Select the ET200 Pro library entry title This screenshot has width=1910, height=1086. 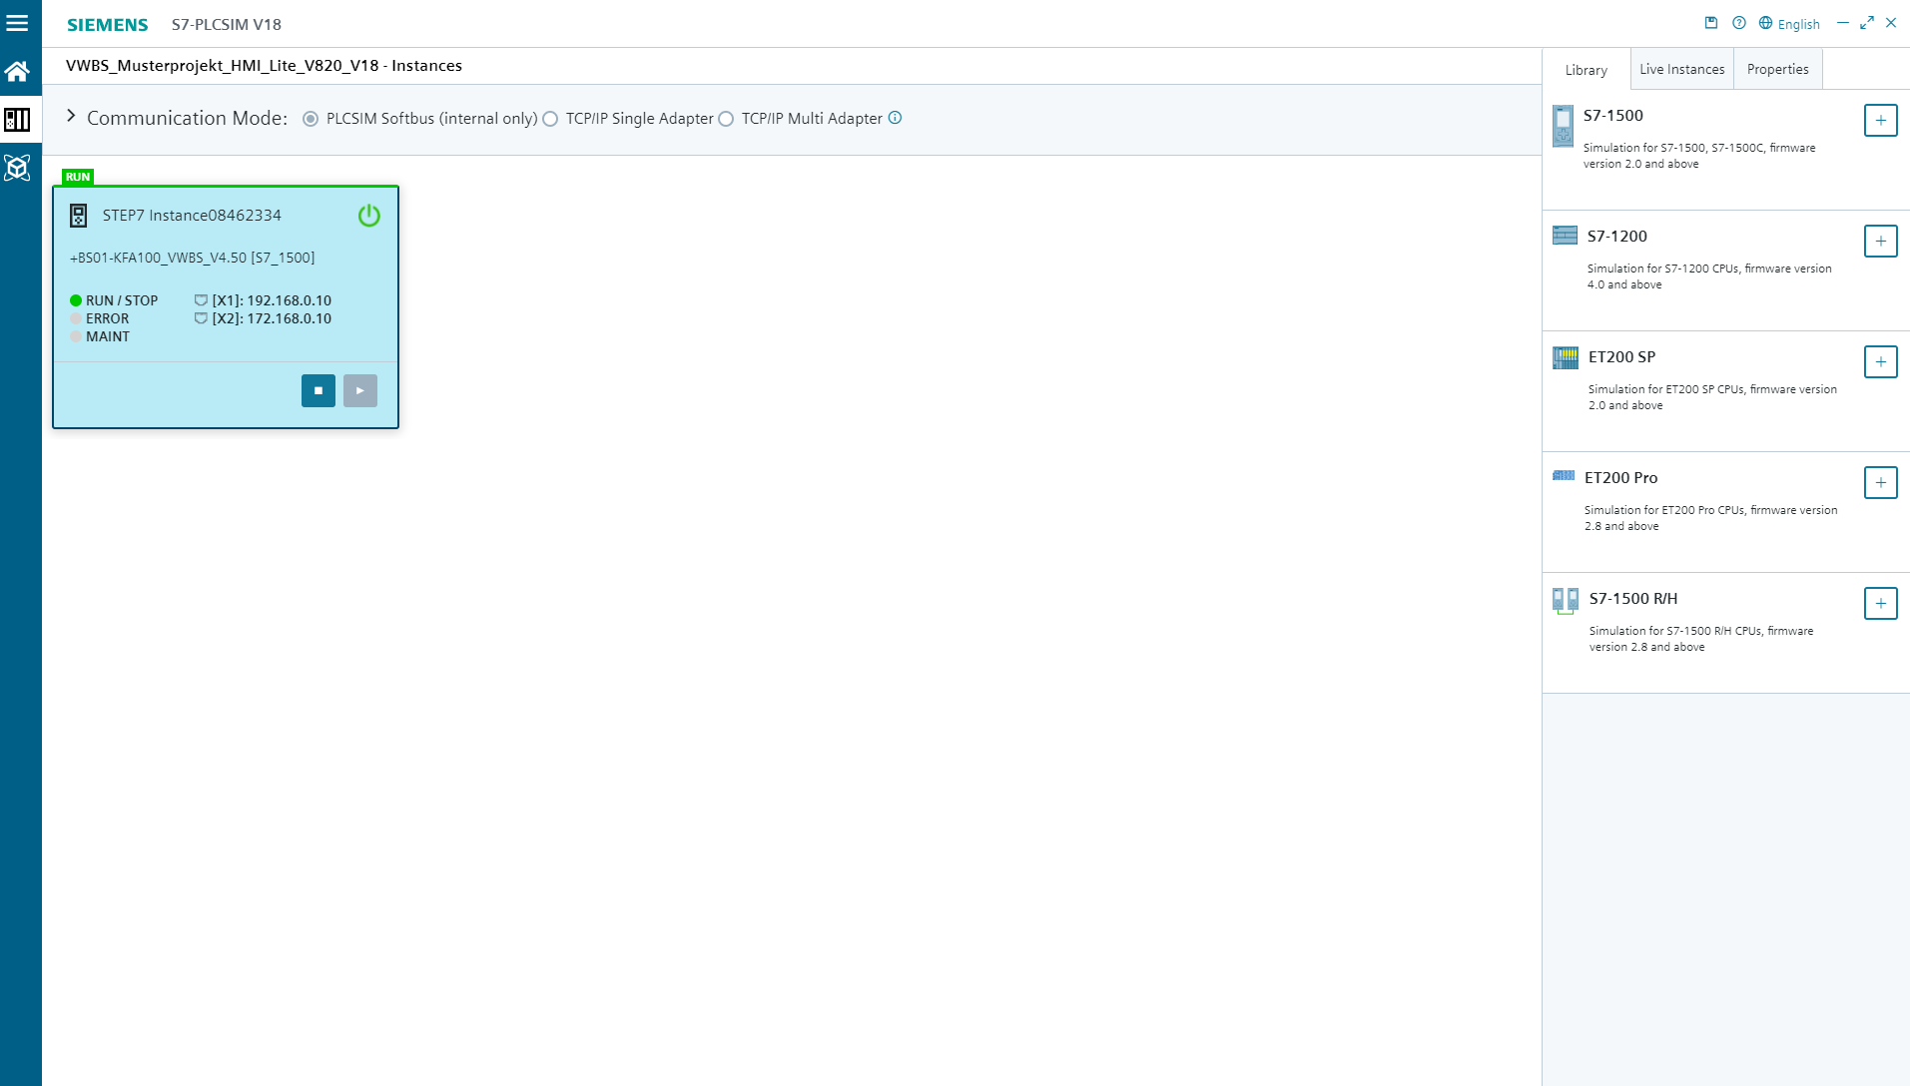pyautogui.click(x=1621, y=478)
